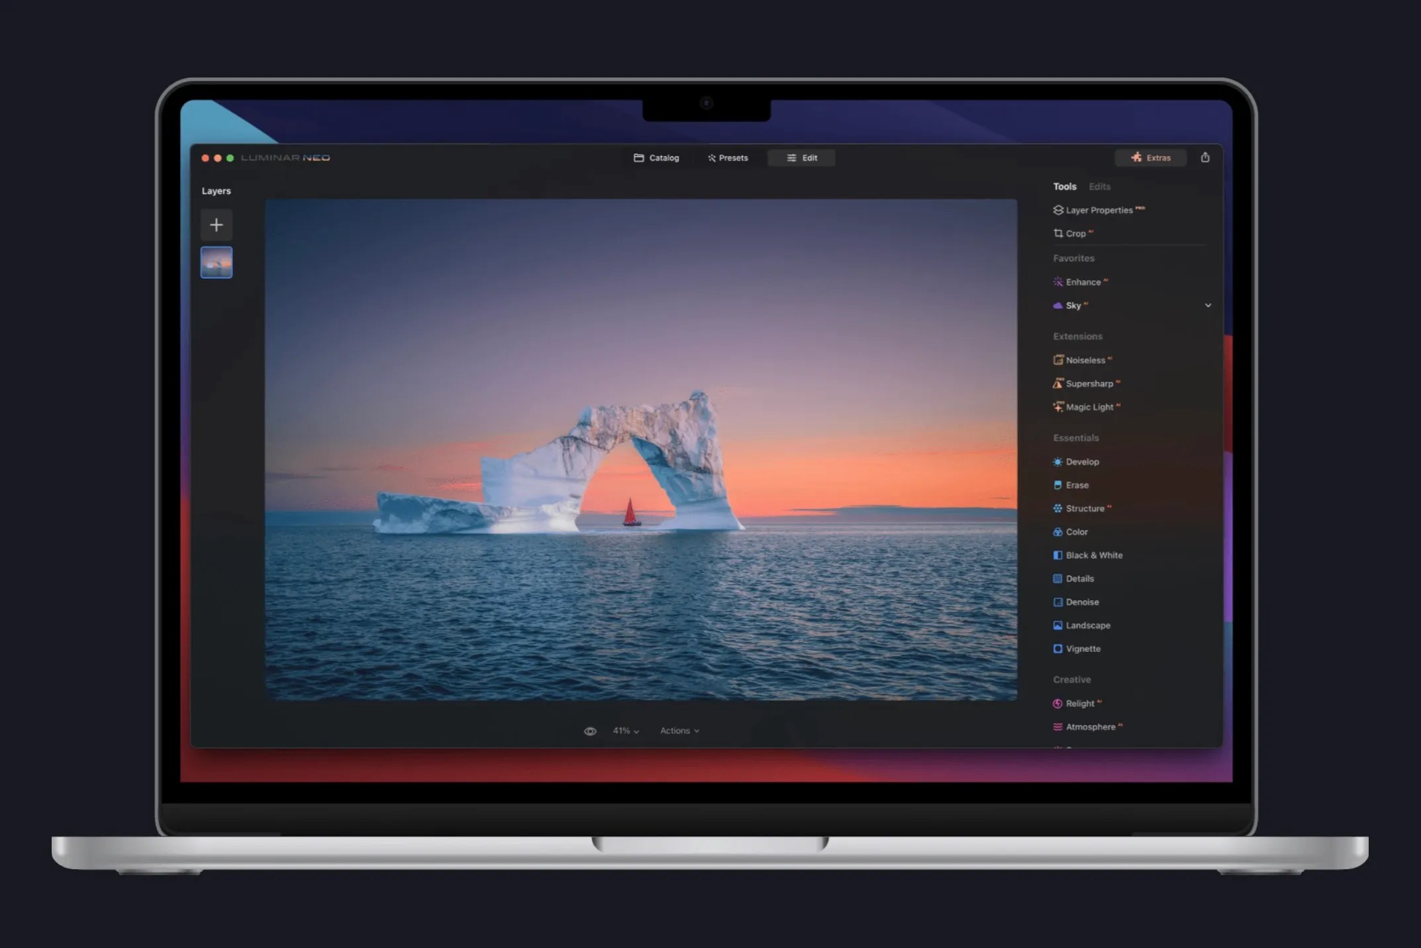Viewport: 1421px width, 948px height.
Task: Select the Develop tool
Action: [x=1082, y=462]
